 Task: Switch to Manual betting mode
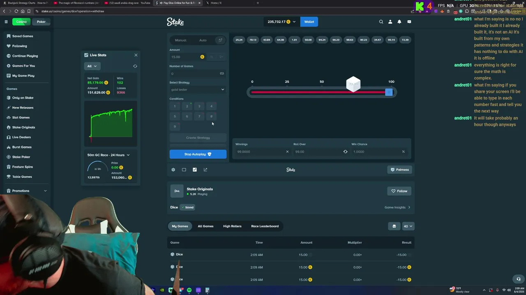[180, 40]
